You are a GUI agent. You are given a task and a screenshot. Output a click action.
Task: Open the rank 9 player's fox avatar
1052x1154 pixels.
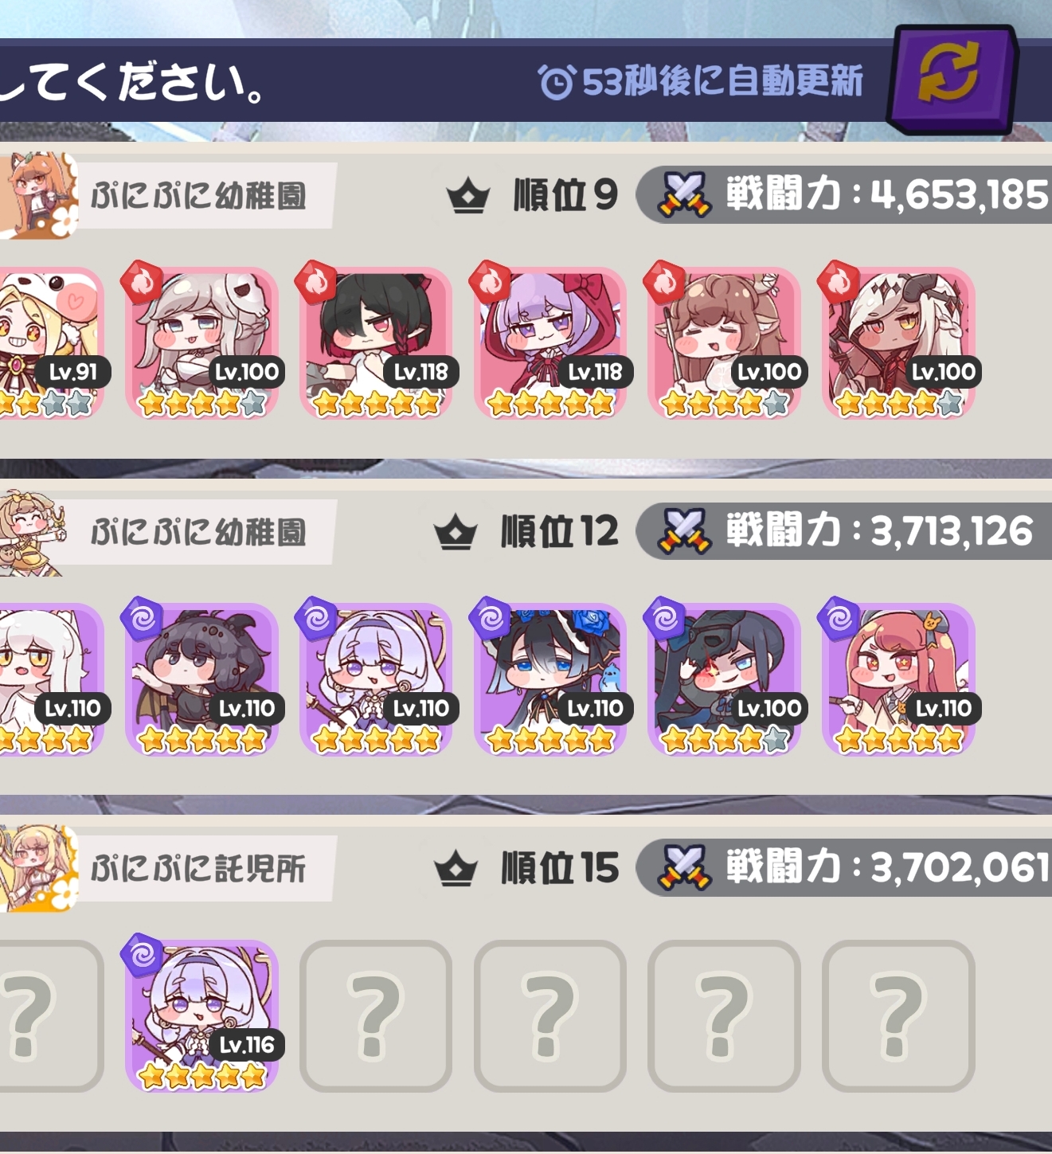pos(39,196)
